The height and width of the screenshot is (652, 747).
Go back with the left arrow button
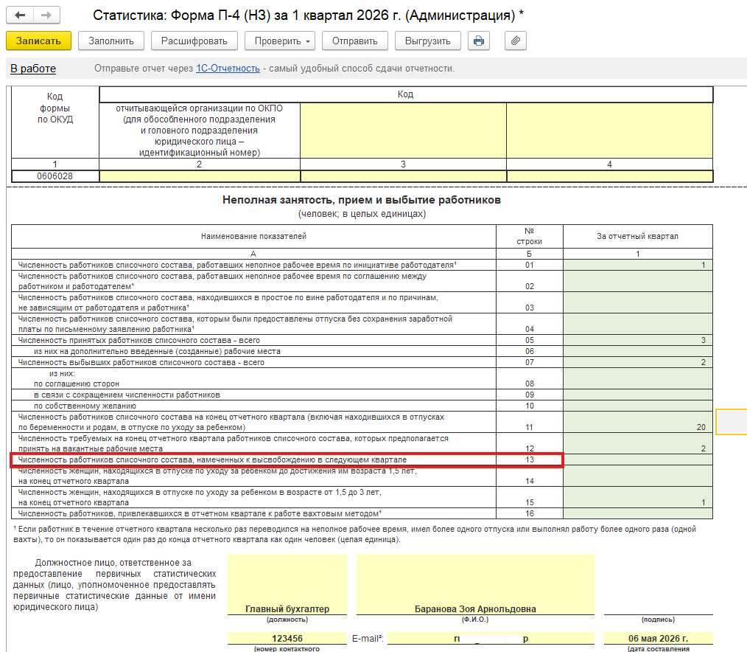tap(20, 15)
